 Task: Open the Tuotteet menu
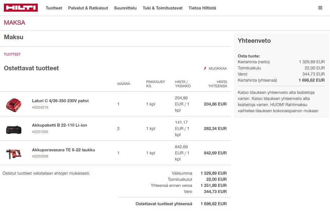pyautogui.click(x=54, y=8)
